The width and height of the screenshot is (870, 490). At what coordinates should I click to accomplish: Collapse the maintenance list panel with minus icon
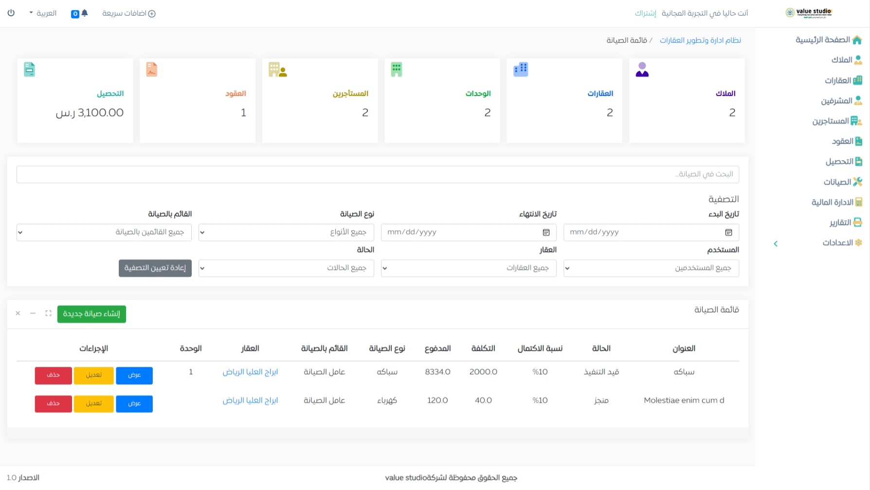(x=33, y=314)
